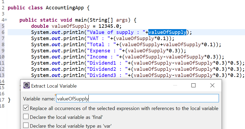This screenshot has width=245, height=129.
Task: Click the class name AccountingApp
Action: [65, 8]
